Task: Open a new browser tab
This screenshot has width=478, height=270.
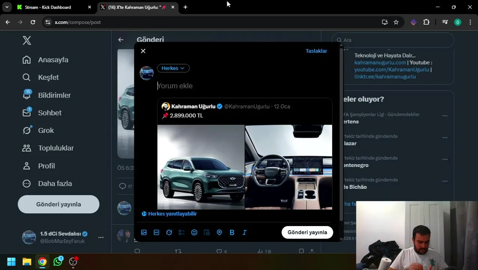Action: point(185,7)
